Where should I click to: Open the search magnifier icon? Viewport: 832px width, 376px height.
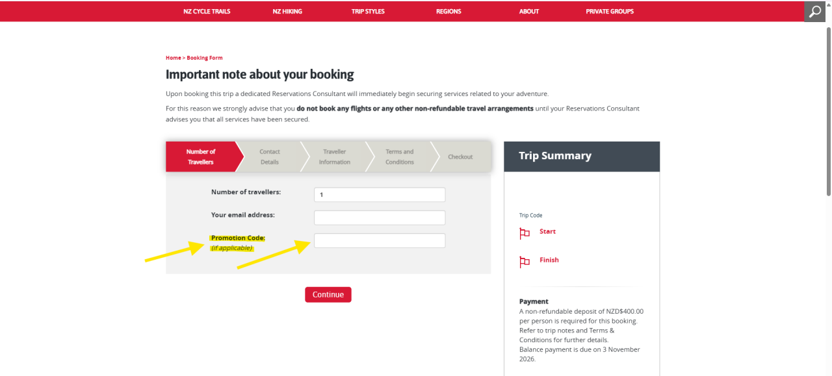click(815, 11)
